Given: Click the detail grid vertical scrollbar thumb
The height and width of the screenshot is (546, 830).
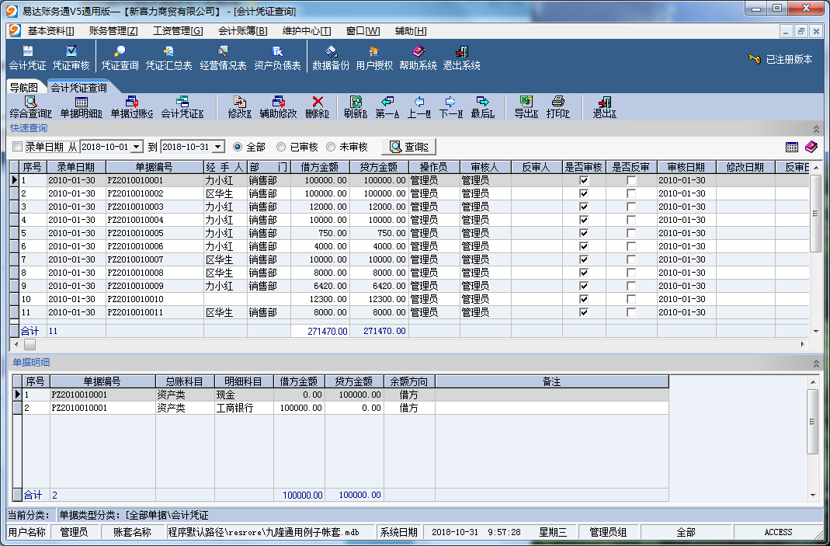Looking at the screenshot, I should [x=813, y=422].
